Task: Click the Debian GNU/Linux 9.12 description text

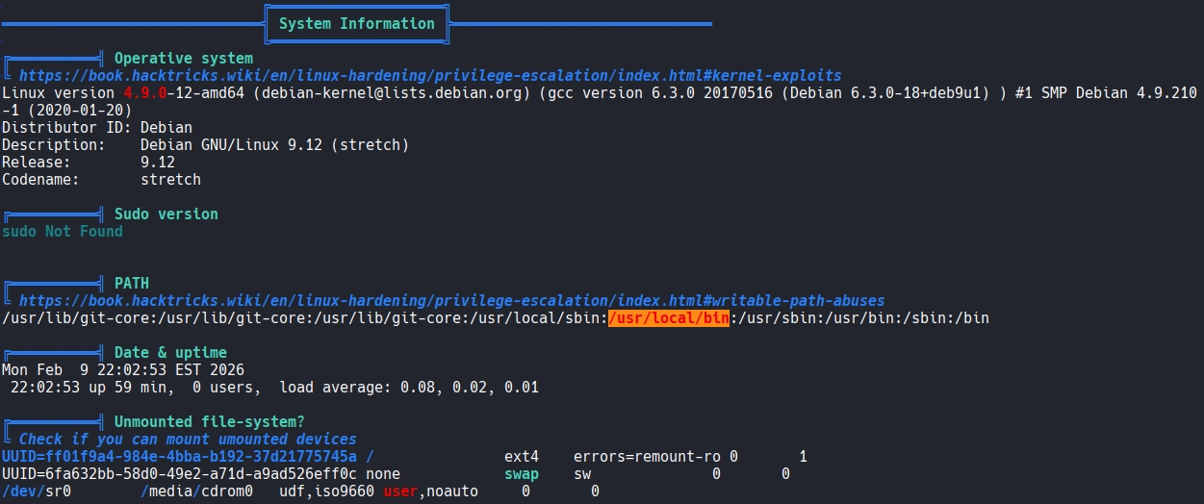Action: (x=274, y=144)
